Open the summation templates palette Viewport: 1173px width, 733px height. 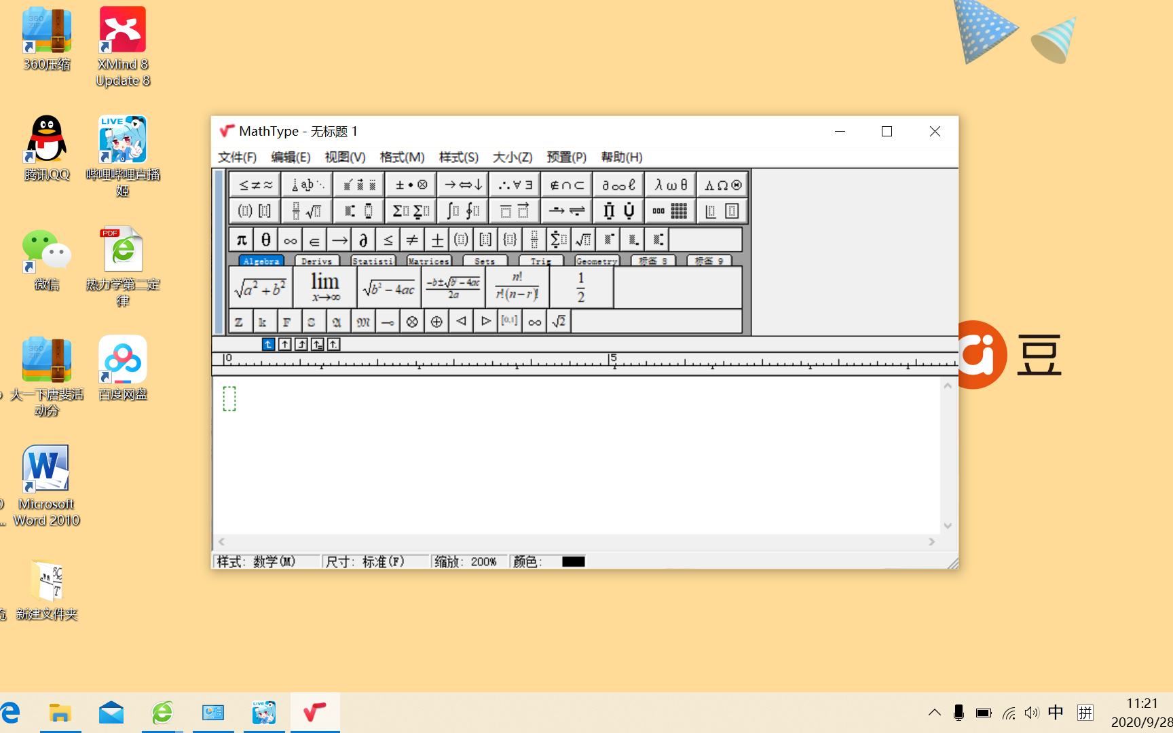click(x=411, y=210)
